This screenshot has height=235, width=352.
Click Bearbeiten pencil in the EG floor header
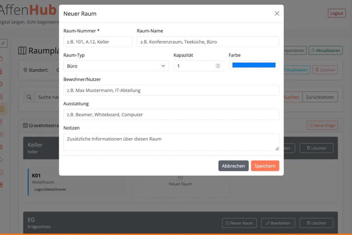(x=278, y=223)
